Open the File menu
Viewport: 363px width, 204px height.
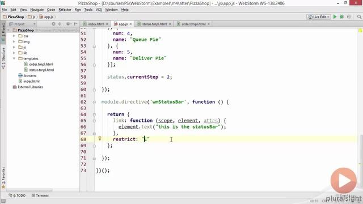tap(4, 10)
